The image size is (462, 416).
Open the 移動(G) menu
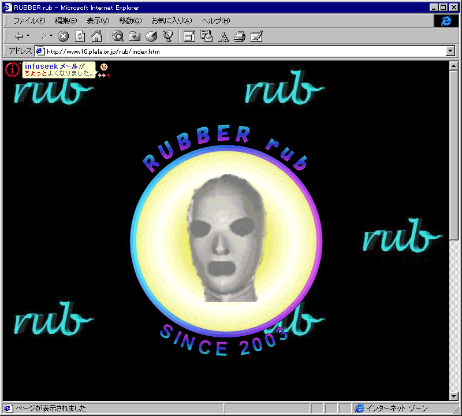click(x=131, y=21)
